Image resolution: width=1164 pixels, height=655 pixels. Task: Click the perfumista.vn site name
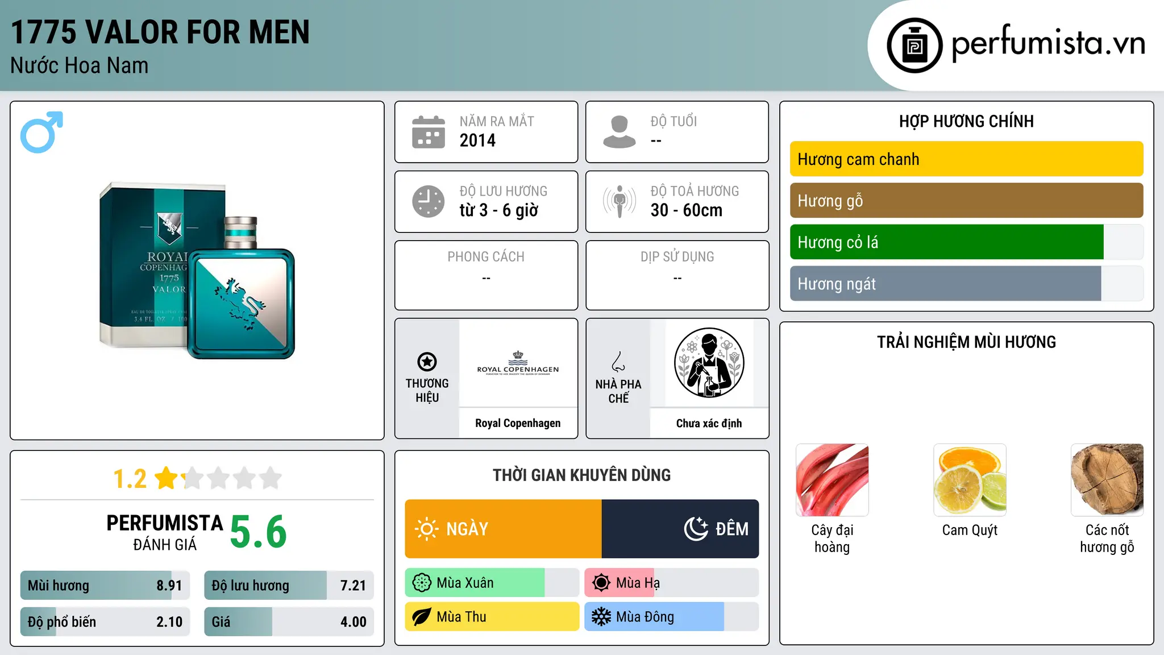pos(1049,43)
